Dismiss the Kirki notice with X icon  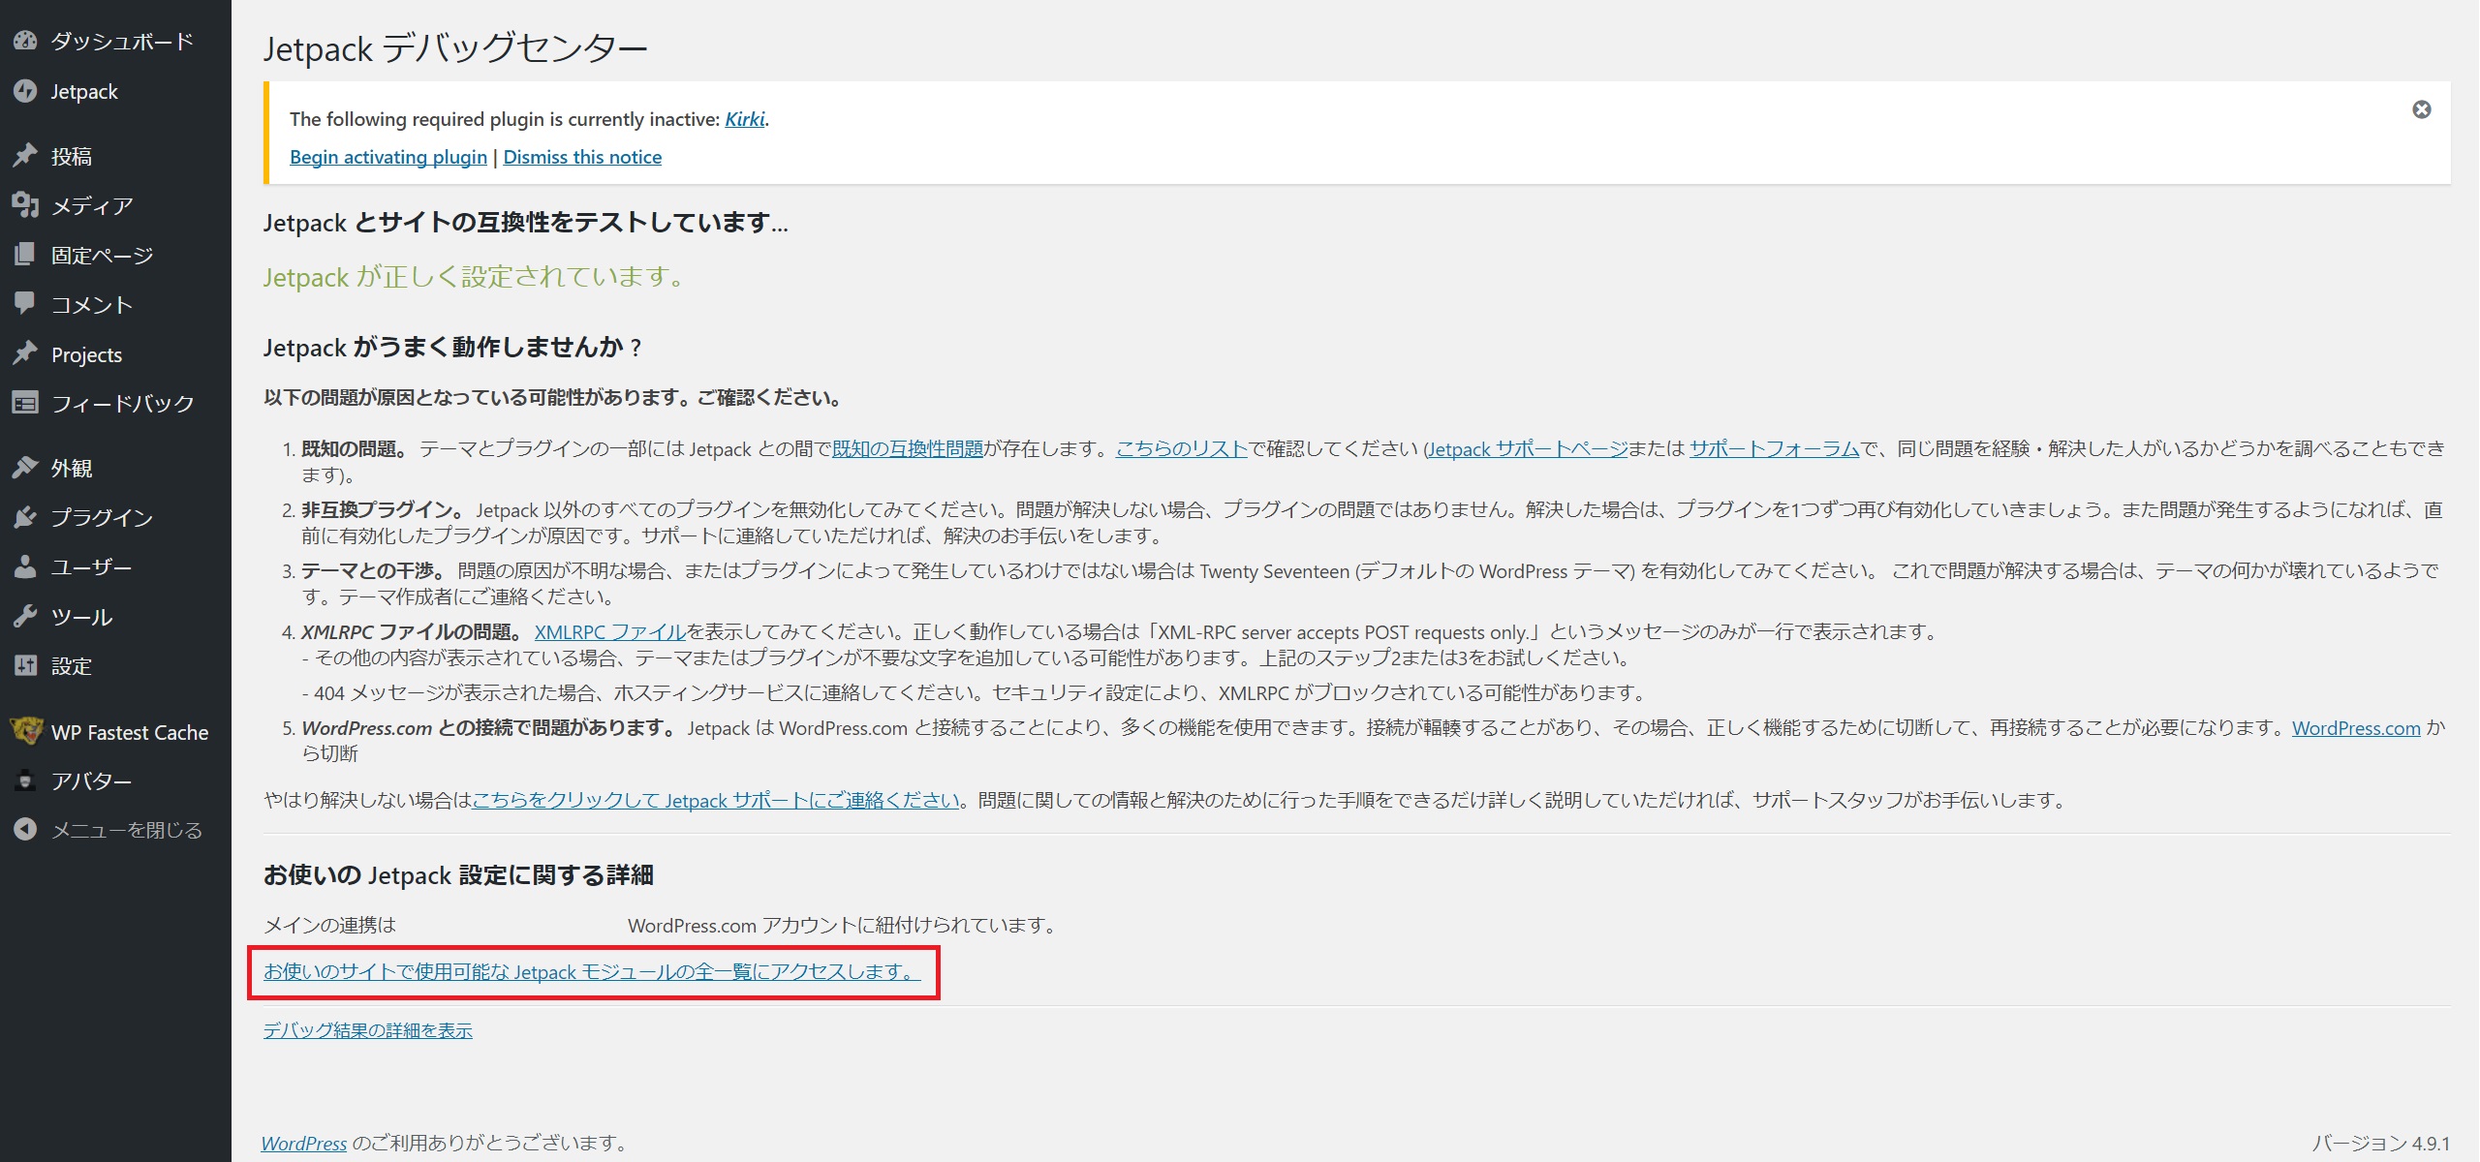click(2421, 109)
